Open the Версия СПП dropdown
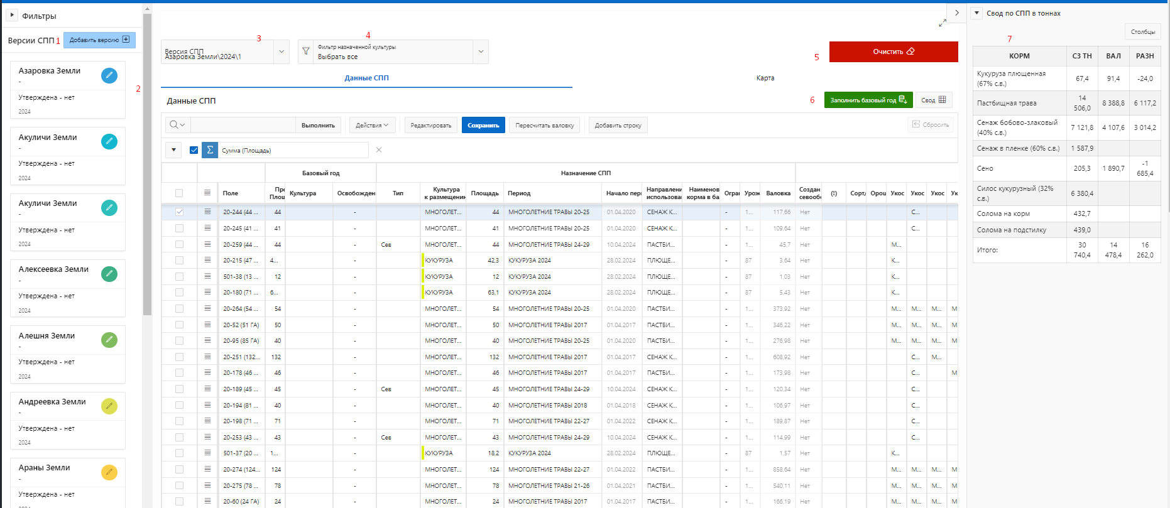The width and height of the screenshot is (1170, 508). tap(281, 51)
